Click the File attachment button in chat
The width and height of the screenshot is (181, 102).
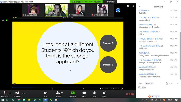pyautogui.click(x=169, y=83)
